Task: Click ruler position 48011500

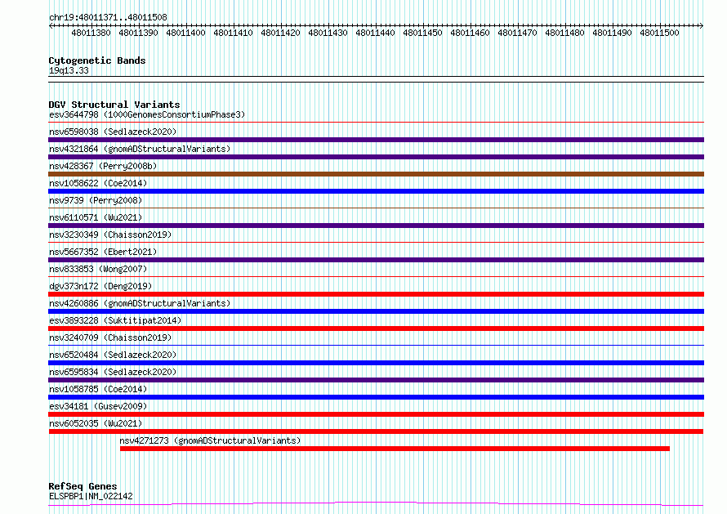Action: [x=659, y=33]
